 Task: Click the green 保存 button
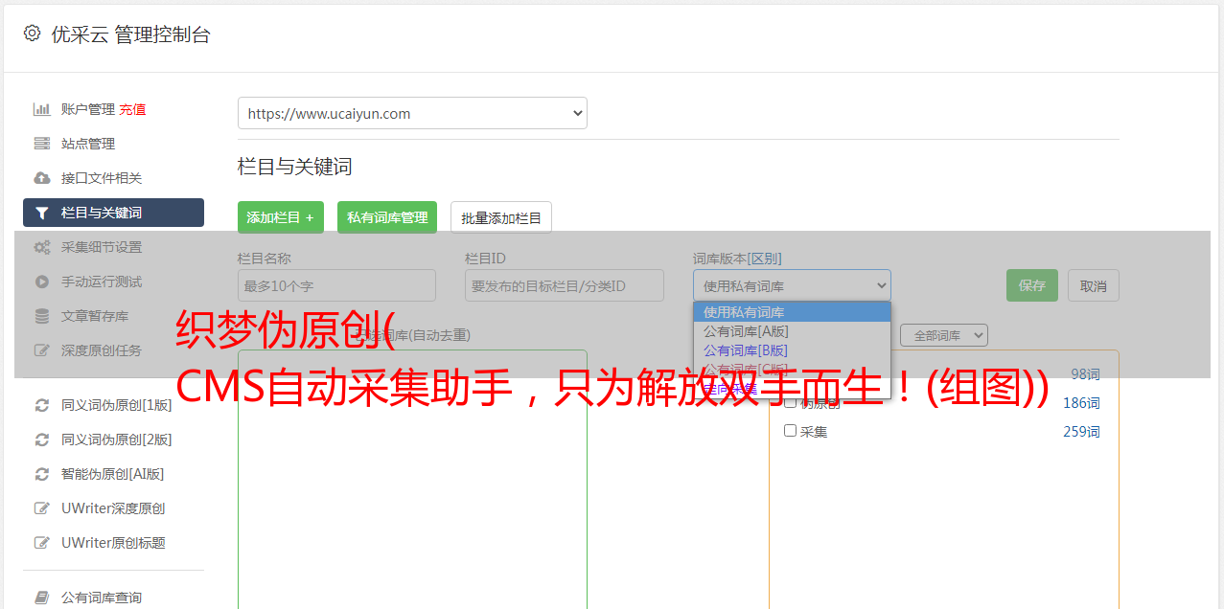(1032, 285)
